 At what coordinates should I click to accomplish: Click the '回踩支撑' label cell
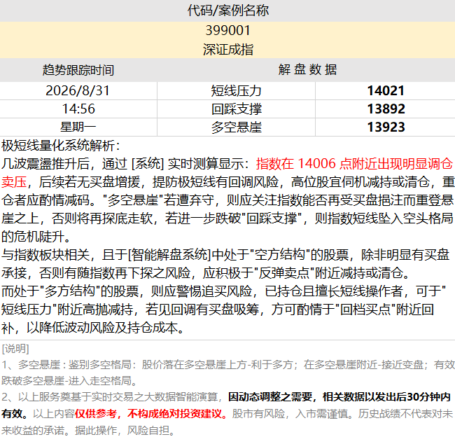point(236,109)
